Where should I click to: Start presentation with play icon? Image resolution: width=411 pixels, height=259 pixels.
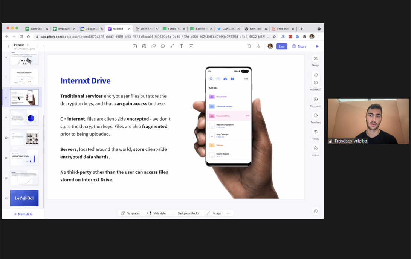click(x=318, y=46)
